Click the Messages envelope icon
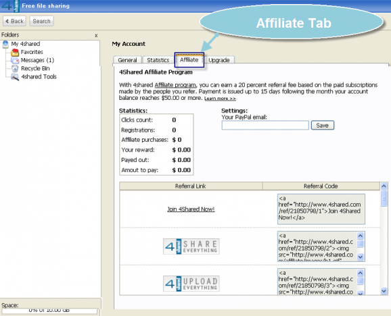391x316 pixels. (x=15, y=61)
